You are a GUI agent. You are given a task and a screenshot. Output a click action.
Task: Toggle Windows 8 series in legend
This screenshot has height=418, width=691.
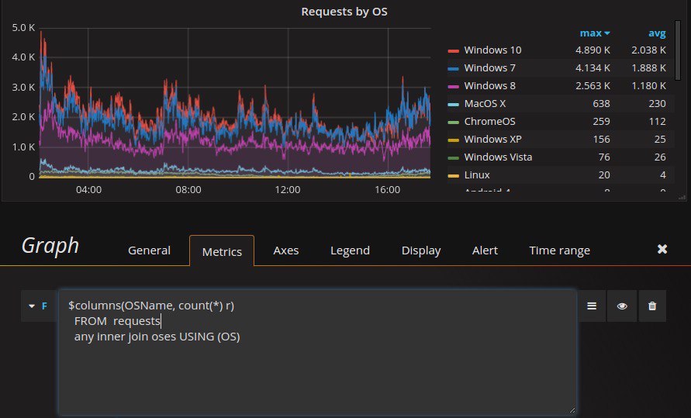click(489, 85)
